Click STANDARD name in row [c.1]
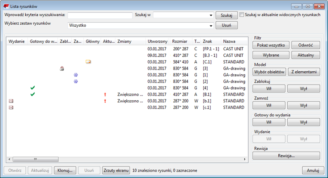Viewport: 328px width, 178px height. pos(234,108)
